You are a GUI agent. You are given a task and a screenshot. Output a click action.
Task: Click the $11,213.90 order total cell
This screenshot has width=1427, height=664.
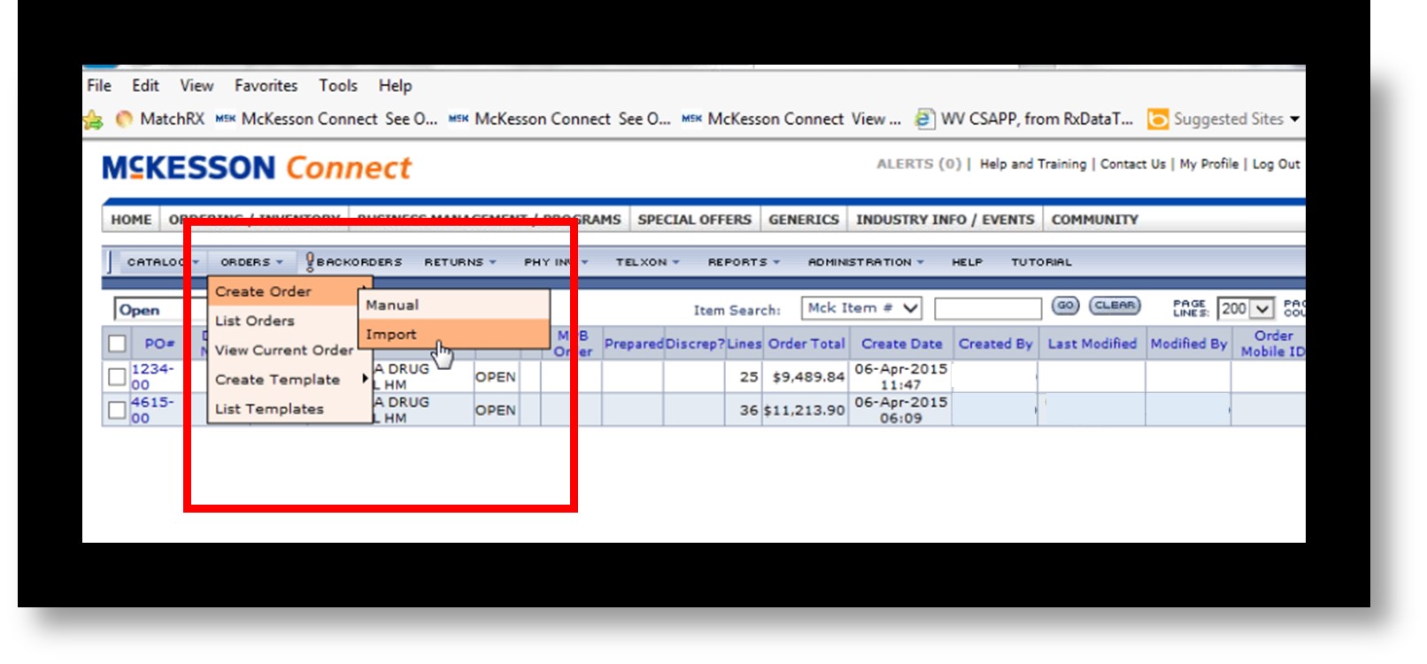tap(804, 411)
